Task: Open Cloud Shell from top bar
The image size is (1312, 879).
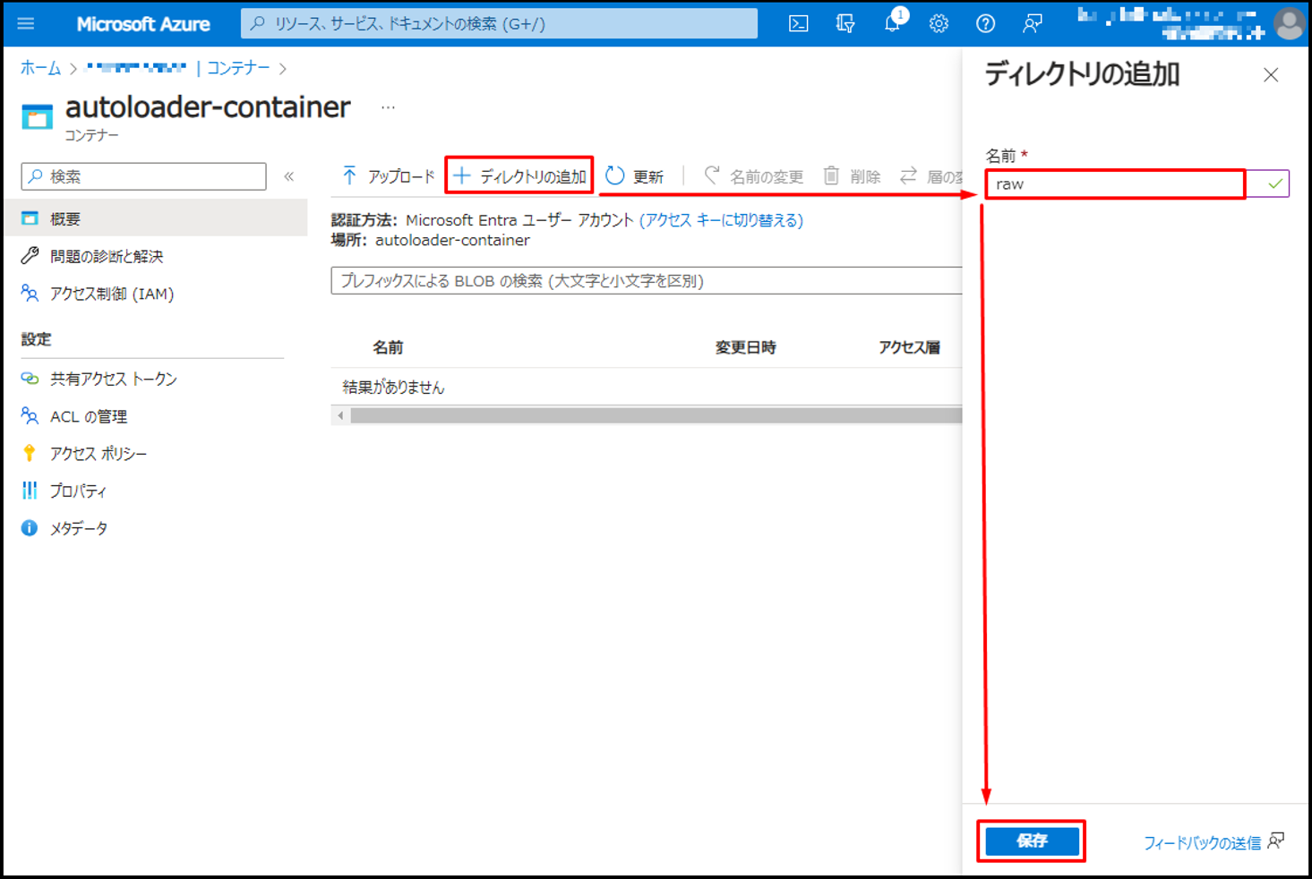Action: pos(798,24)
